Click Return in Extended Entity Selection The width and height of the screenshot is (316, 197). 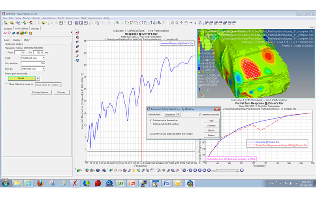point(211,136)
